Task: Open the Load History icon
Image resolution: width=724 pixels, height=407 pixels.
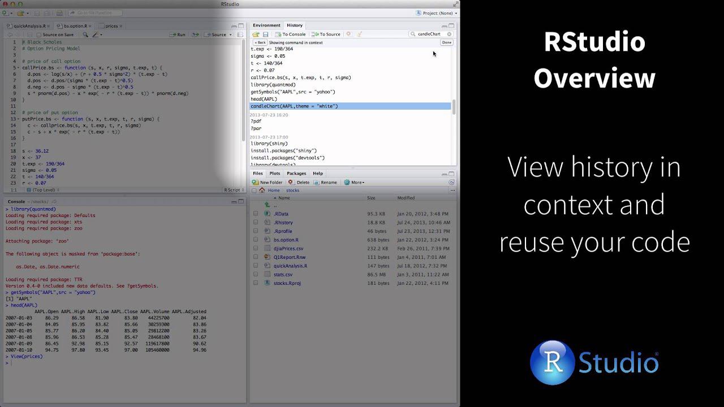Action: (x=256, y=34)
